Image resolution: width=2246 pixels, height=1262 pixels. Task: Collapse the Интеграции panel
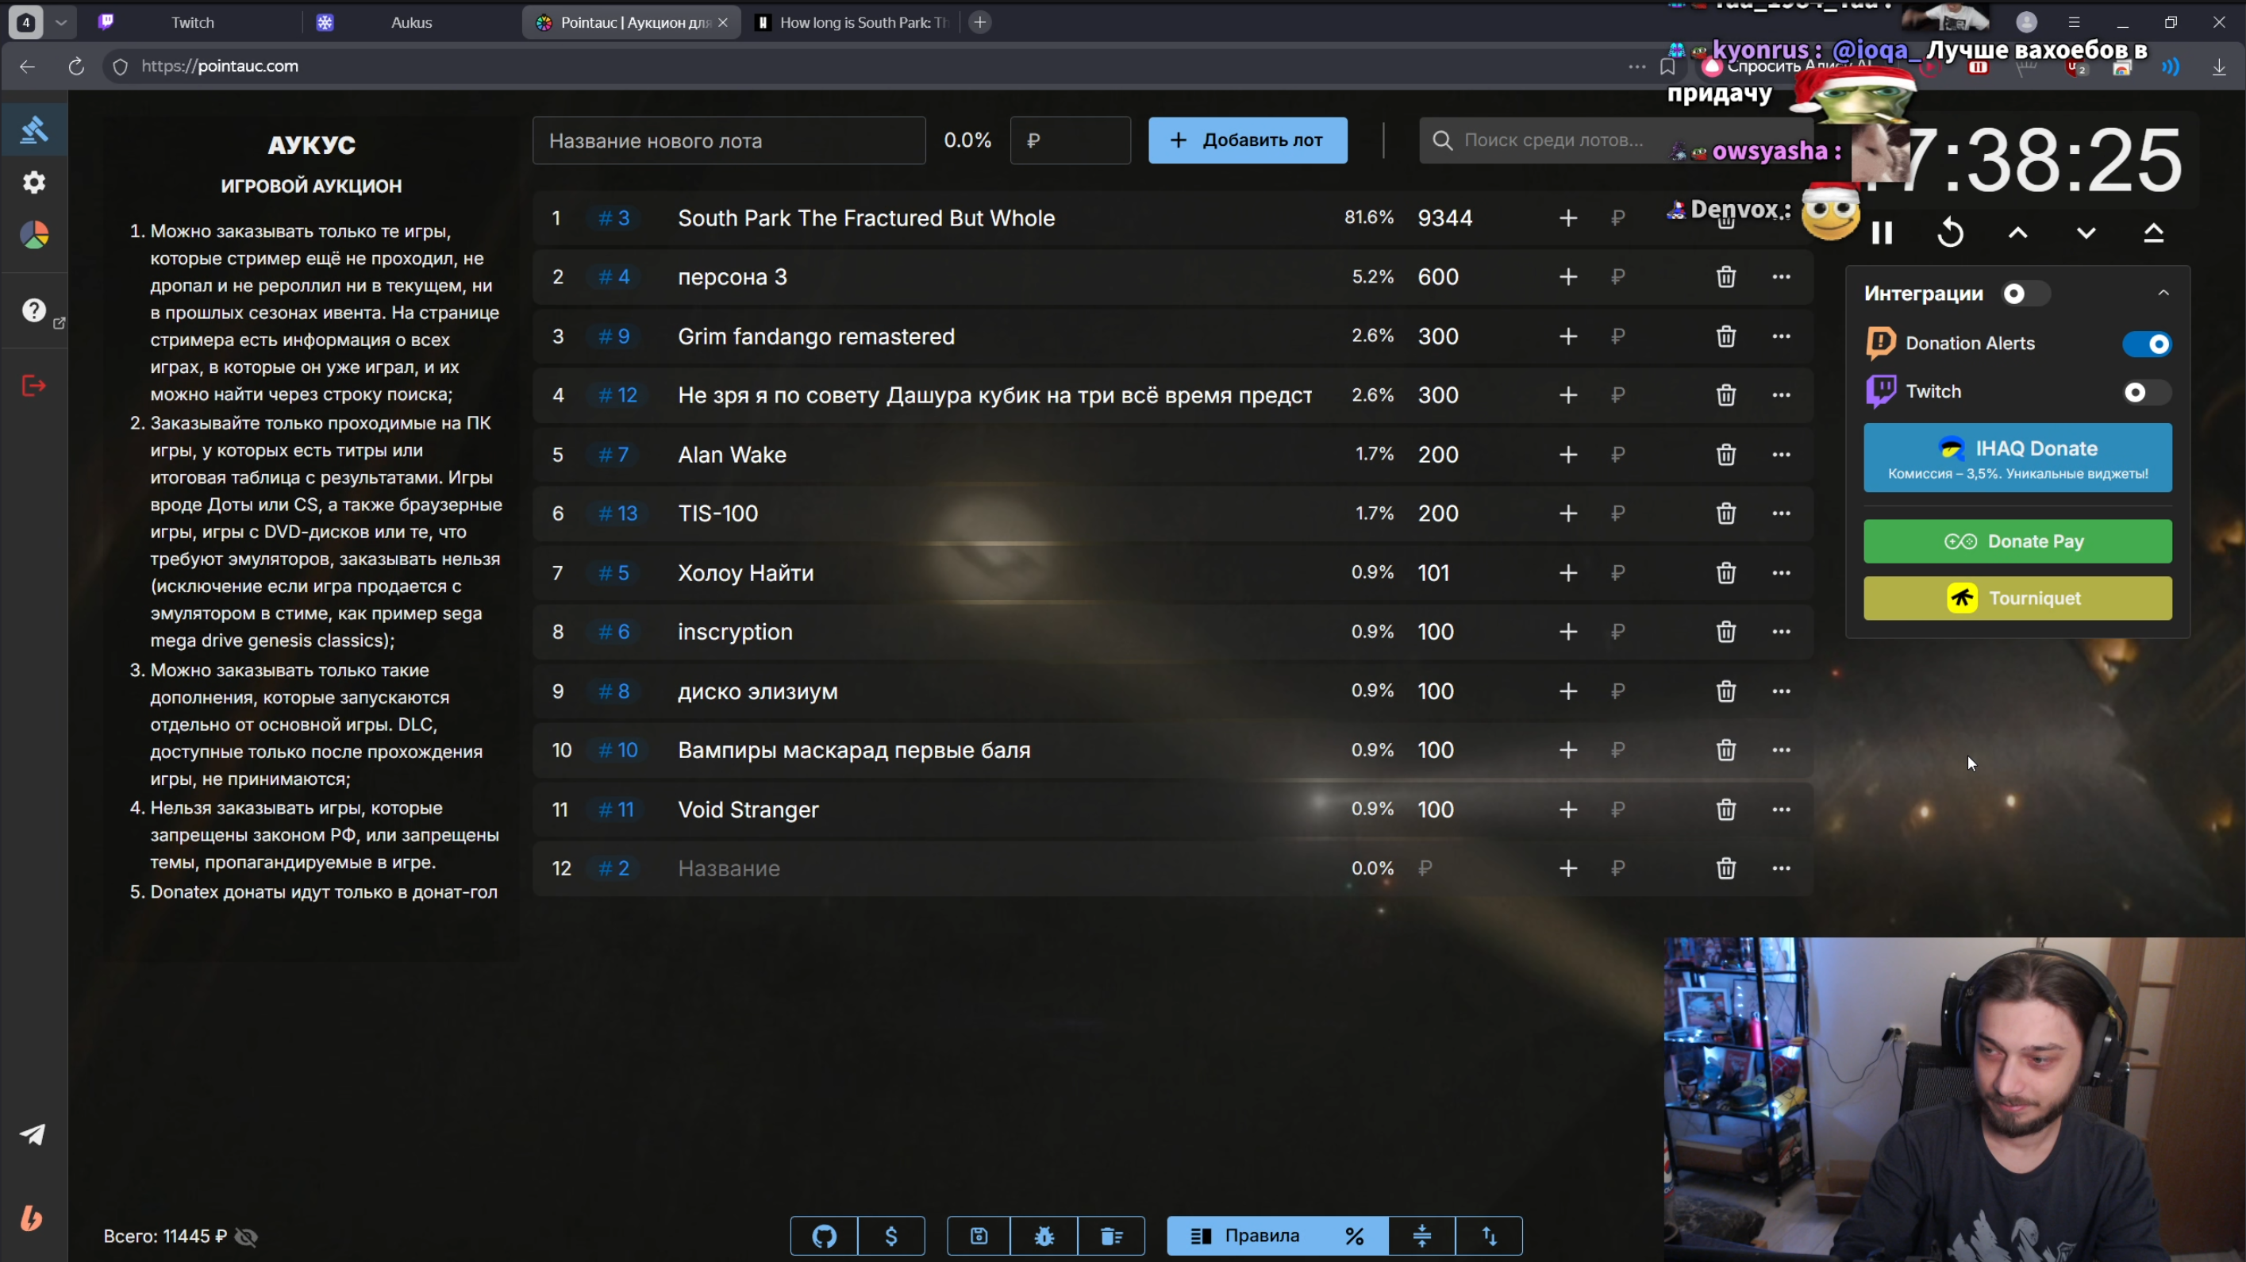pos(2163,293)
